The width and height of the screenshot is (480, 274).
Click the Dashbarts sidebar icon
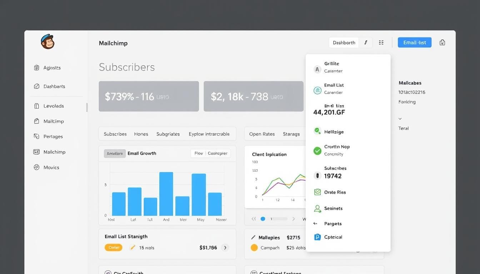click(36, 86)
